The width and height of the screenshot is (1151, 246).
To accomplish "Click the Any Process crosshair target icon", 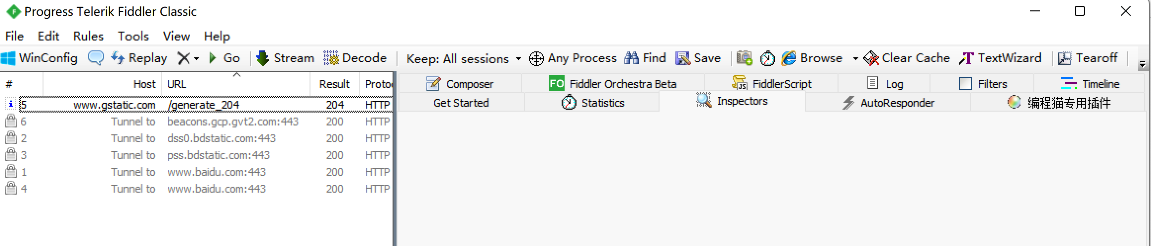I will [536, 59].
